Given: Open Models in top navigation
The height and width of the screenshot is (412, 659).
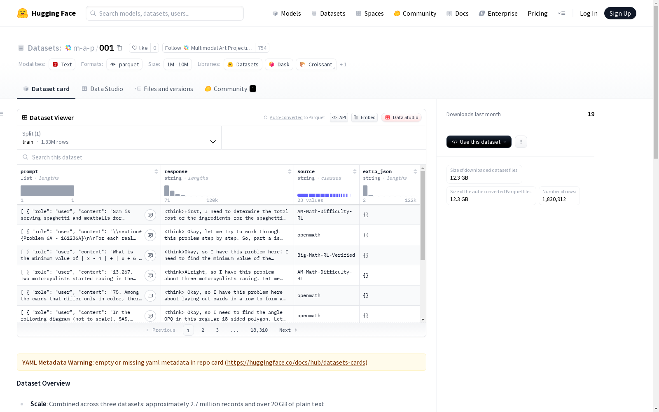Looking at the screenshot, I should click(x=287, y=13).
